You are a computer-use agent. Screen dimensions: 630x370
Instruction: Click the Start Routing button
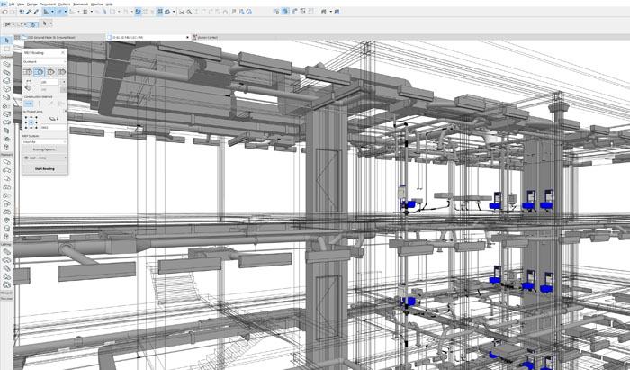click(x=44, y=168)
